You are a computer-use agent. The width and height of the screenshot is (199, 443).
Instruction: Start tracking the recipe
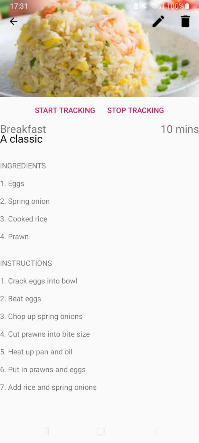65,110
